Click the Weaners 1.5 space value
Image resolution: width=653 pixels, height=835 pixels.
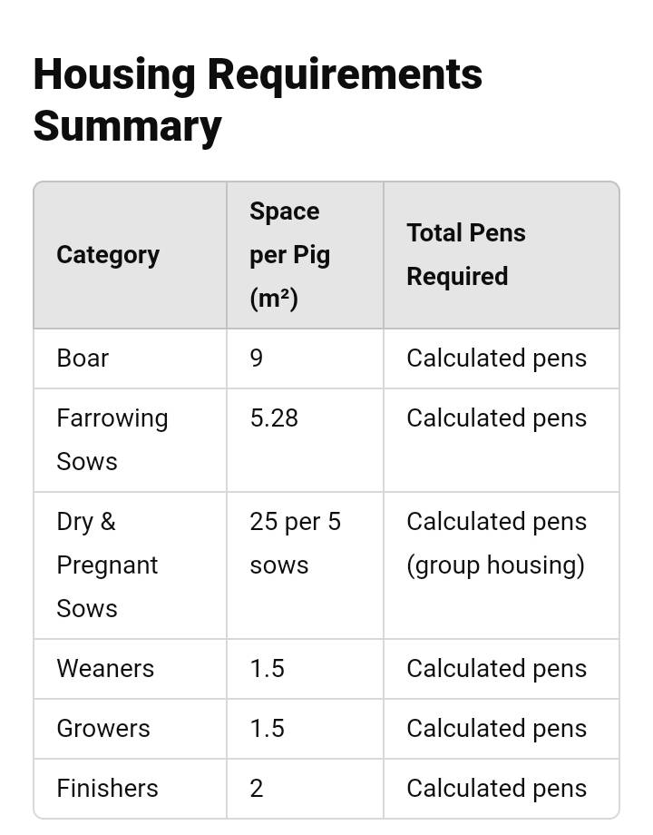(268, 669)
